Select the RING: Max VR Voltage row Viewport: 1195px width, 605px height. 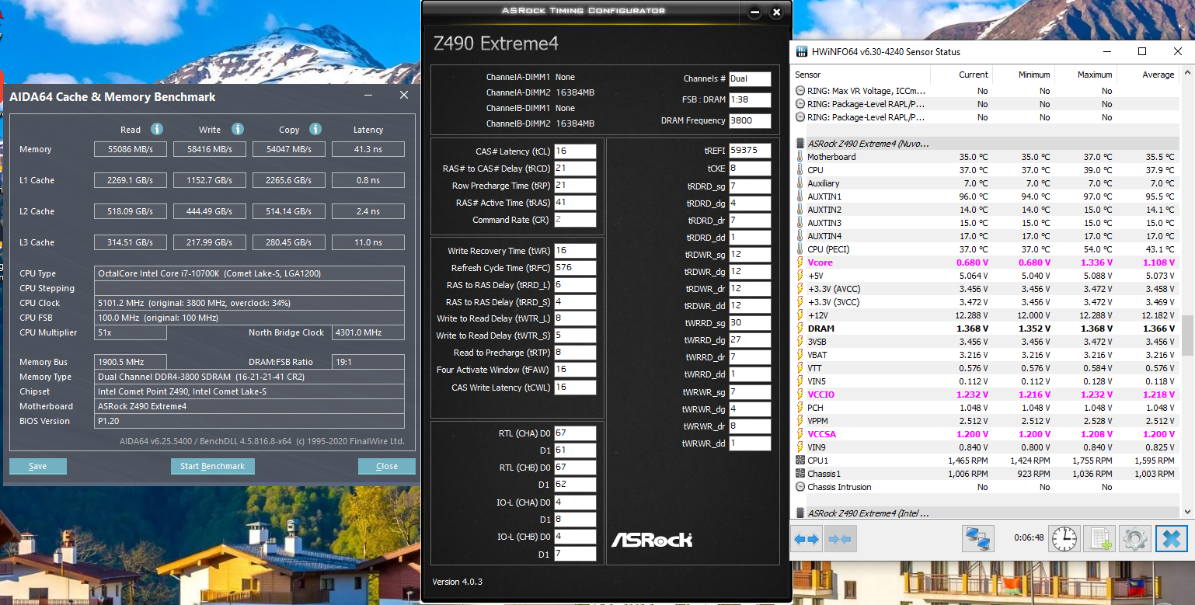pos(986,91)
